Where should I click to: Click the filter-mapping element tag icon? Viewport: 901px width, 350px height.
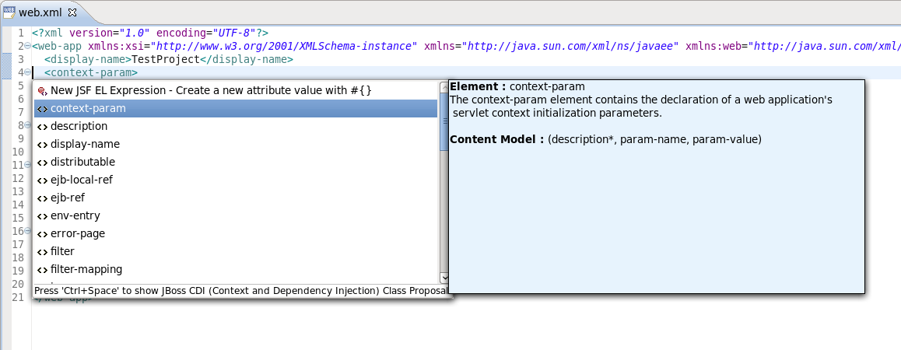[42, 270]
